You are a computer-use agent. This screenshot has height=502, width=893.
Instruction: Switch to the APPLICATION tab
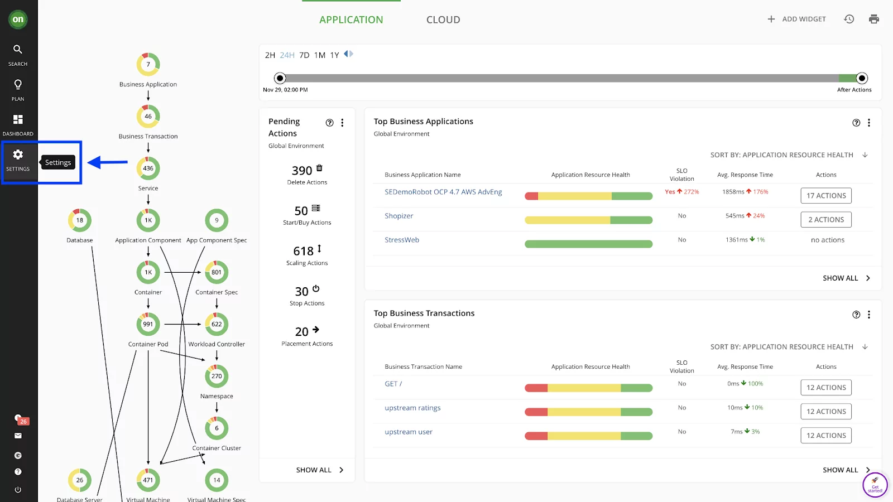coord(351,20)
